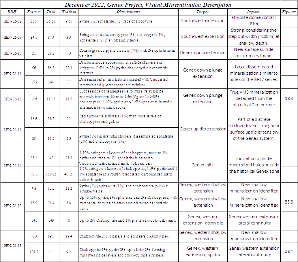Click the From value 101.8
This screenshot has width=298, height=262.
pyautogui.click(x=34, y=252)
